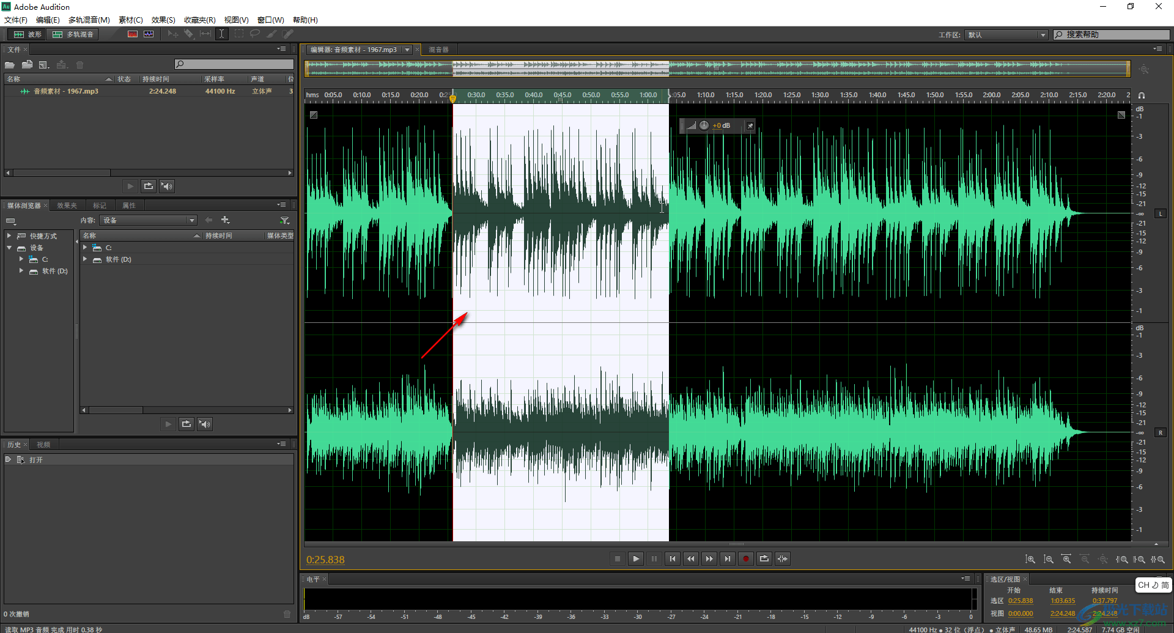Expand 快捷方式 tree node
The image size is (1174, 633).
[9, 235]
